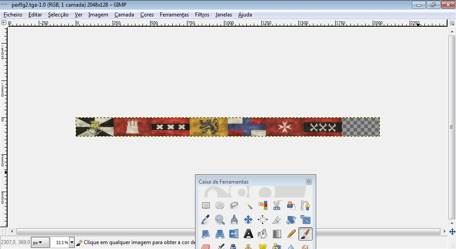Select the Scale tool
The height and width of the screenshot is (249, 456).
305,220
